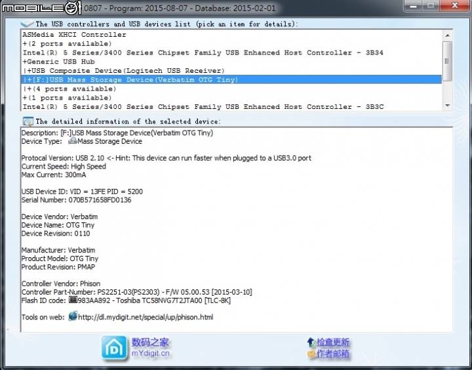Select the "+(2 ports available)" row

tap(232, 43)
